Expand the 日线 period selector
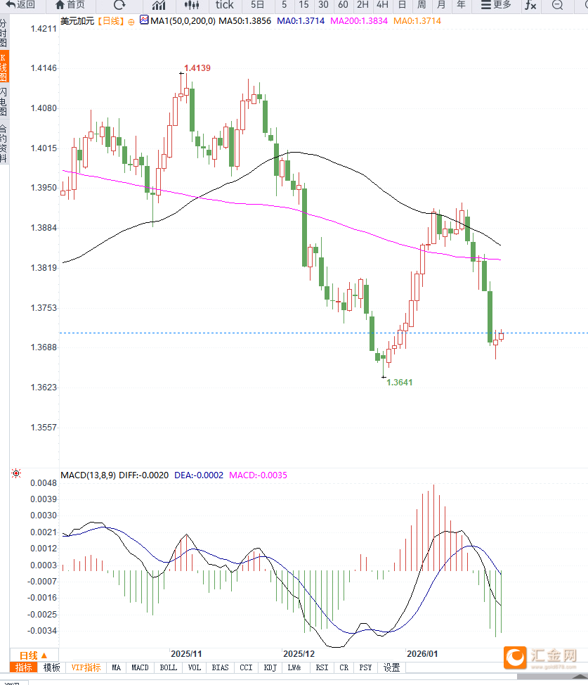This screenshot has height=685, width=588. (34, 655)
